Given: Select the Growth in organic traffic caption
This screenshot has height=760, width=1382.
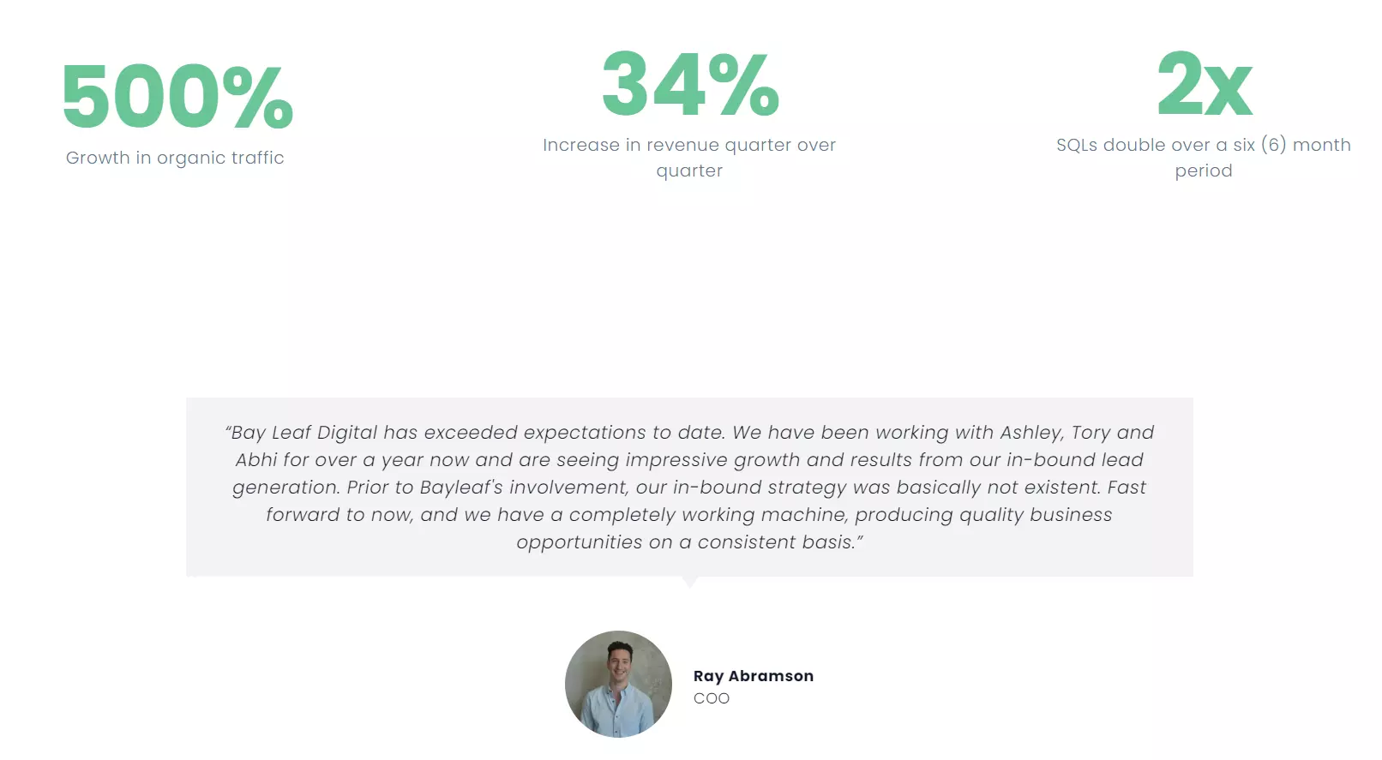Looking at the screenshot, I should [x=175, y=158].
